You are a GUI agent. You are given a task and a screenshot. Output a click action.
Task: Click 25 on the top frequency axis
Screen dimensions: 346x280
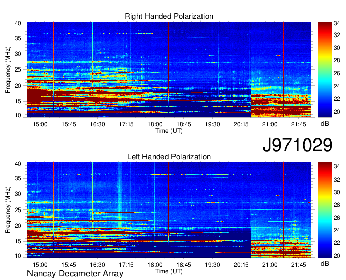[18, 69]
